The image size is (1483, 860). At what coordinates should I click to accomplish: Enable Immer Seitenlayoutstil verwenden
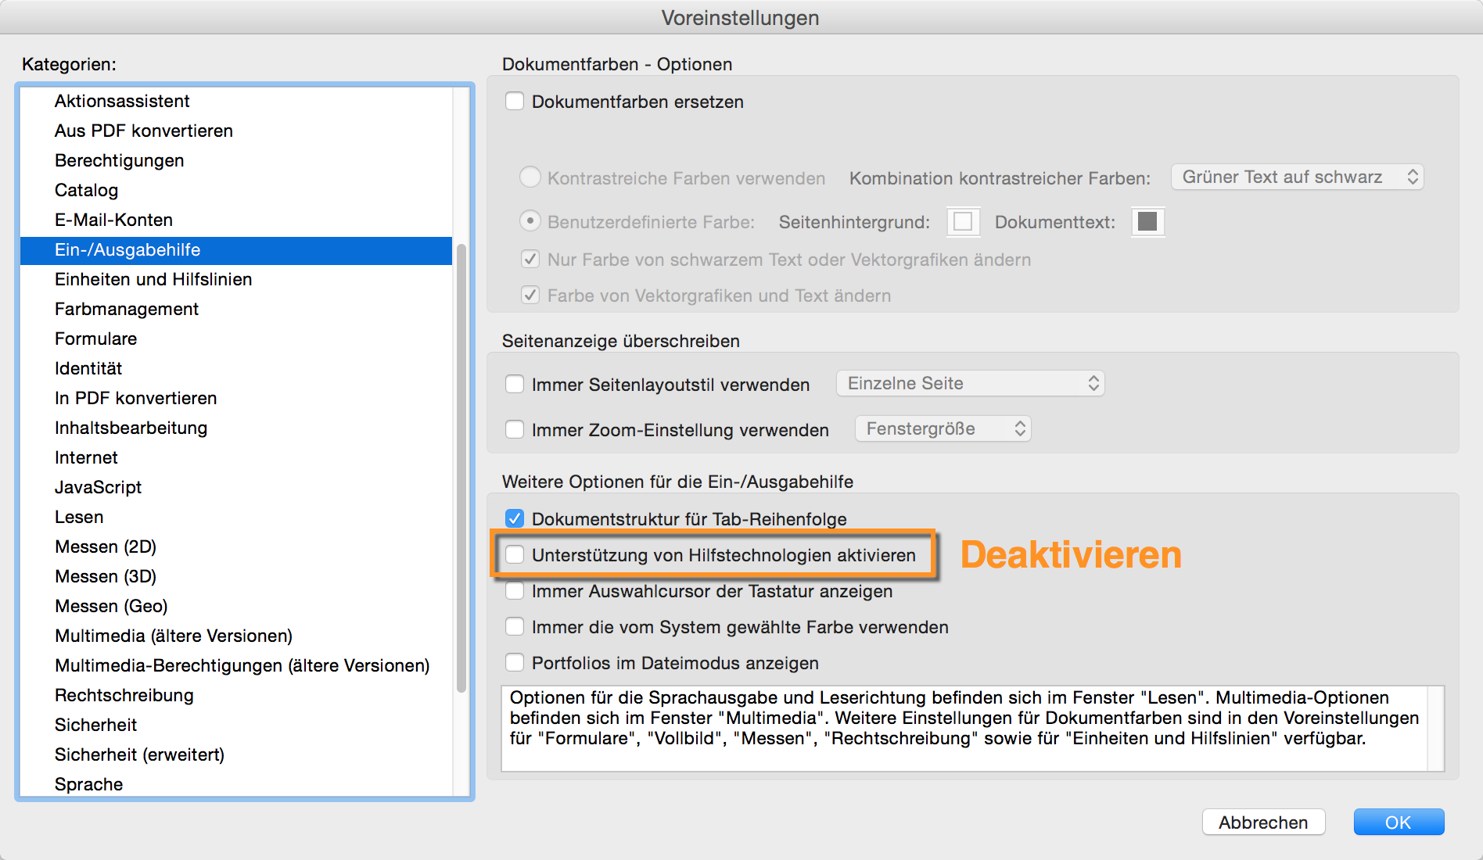click(515, 384)
